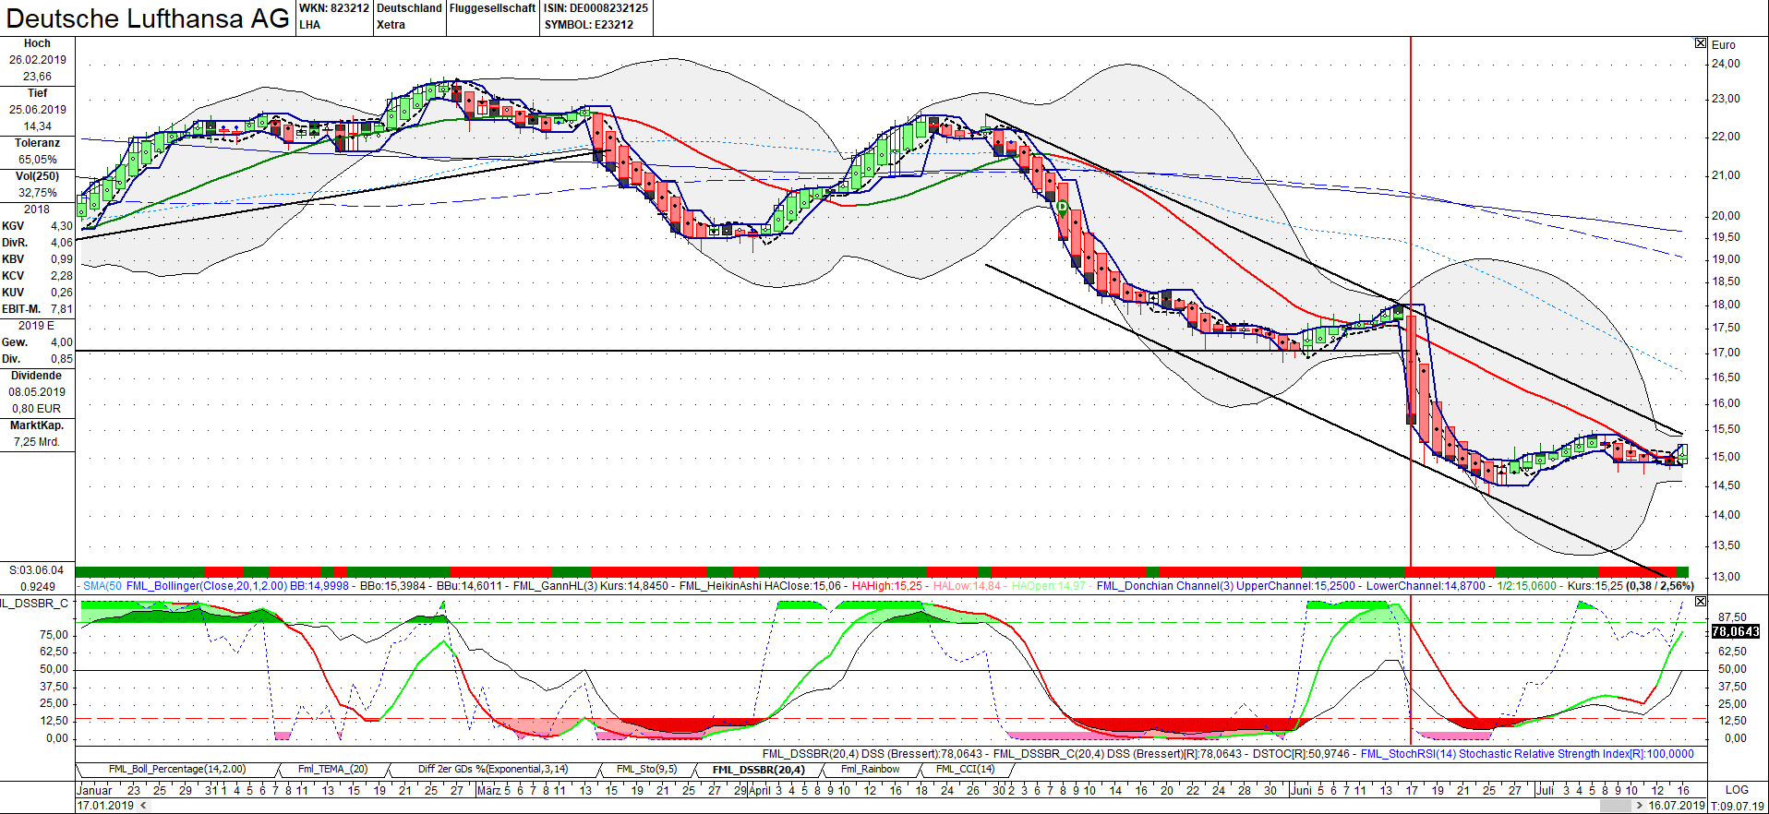This screenshot has height=814, width=1769.
Task: Click the Gew. value 4,00
Action: [62, 342]
